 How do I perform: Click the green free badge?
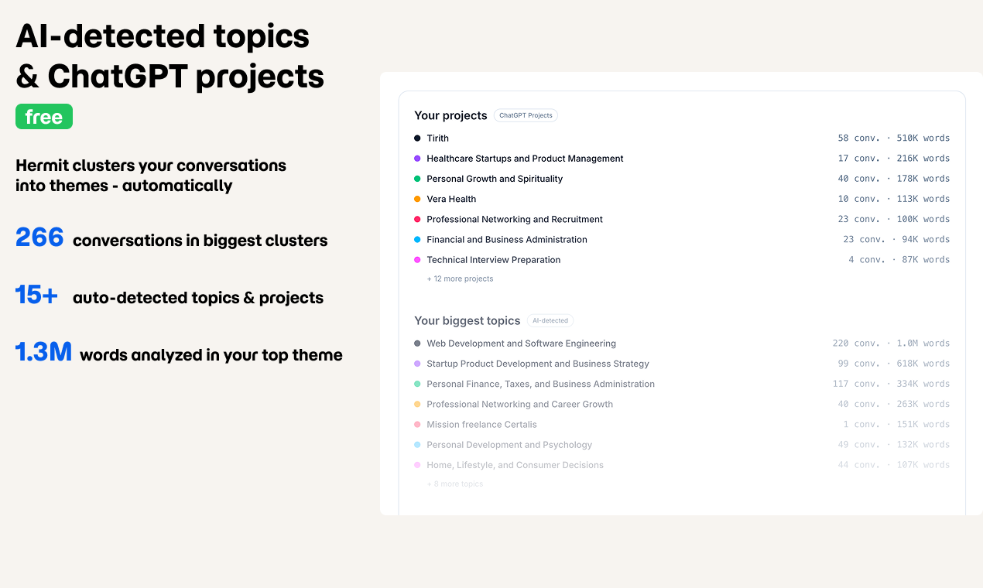tap(44, 116)
